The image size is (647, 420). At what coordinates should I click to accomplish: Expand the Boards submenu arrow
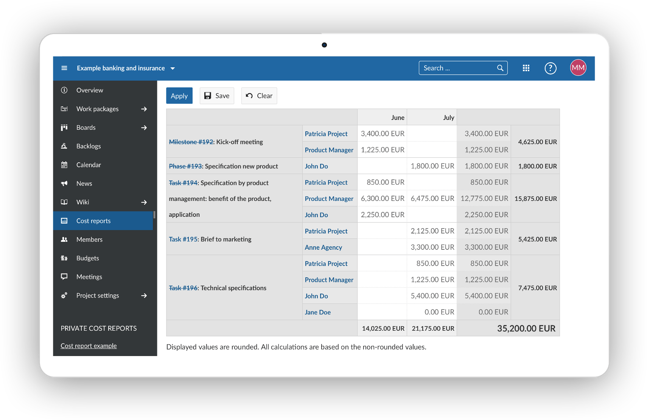(144, 128)
